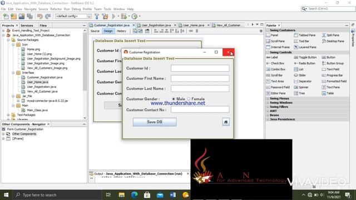The height and width of the screenshot is (200, 356).
Task: Click the New Project toolbar icon
Action: pos(13,16)
